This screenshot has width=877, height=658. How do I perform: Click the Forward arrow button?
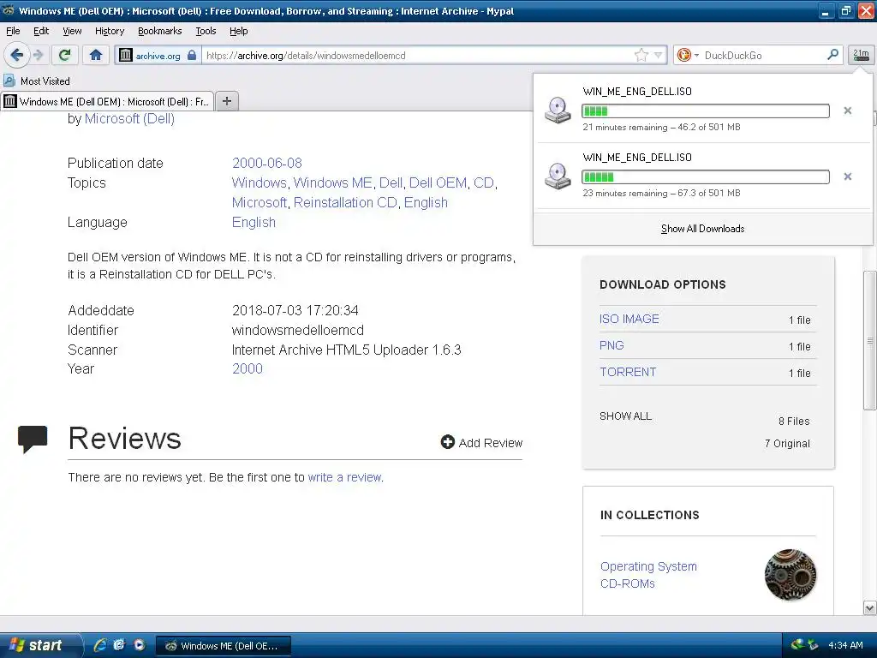pyautogui.click(x=38, y=55)
